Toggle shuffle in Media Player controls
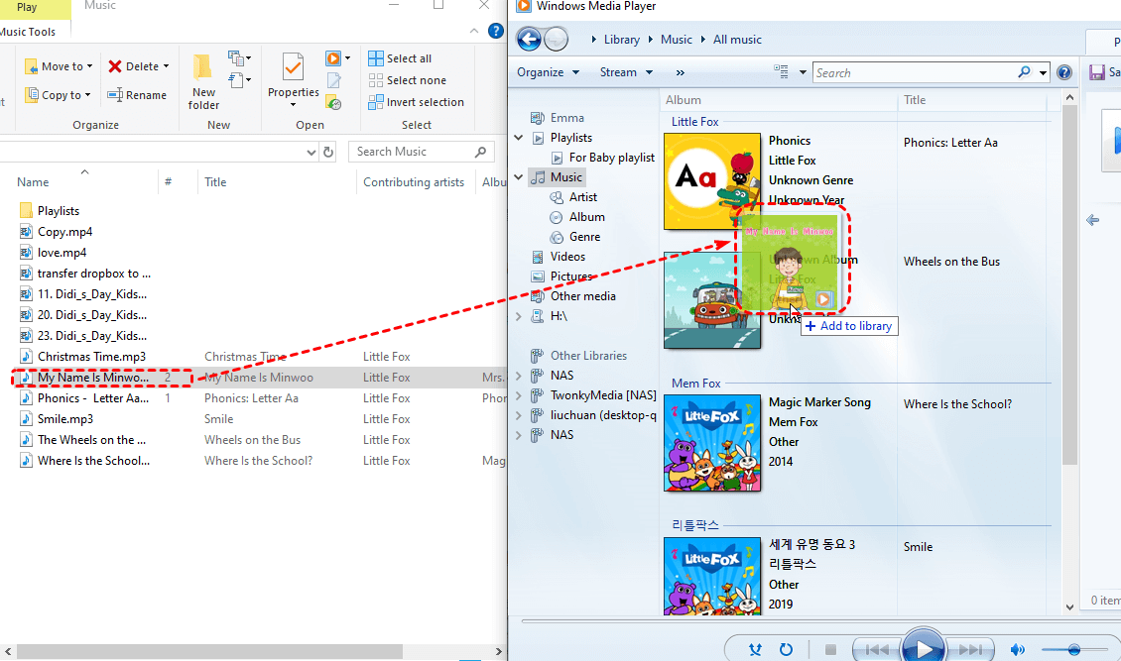Viewport: 1121px width, 661px height. tap(755, 649)
